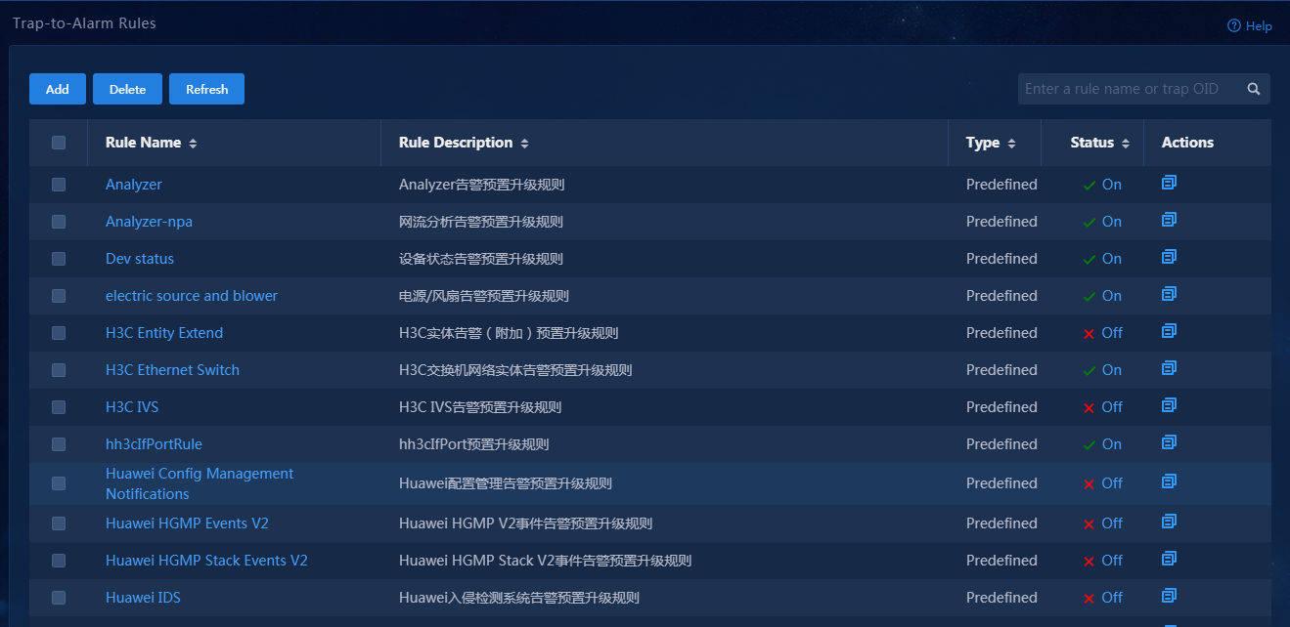Click the Delete button
This screenshot has height=627, width=1290.
coord(127,89)
